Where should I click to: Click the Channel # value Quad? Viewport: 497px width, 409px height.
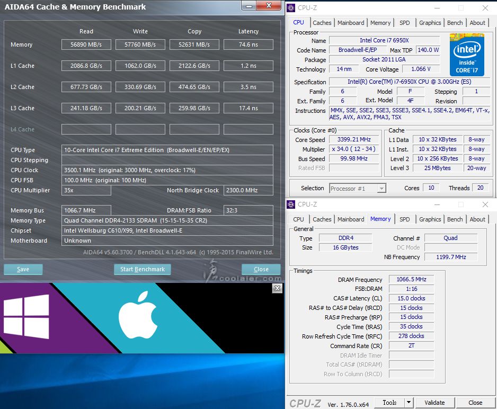pyautogui.click(x=451, y=238)
